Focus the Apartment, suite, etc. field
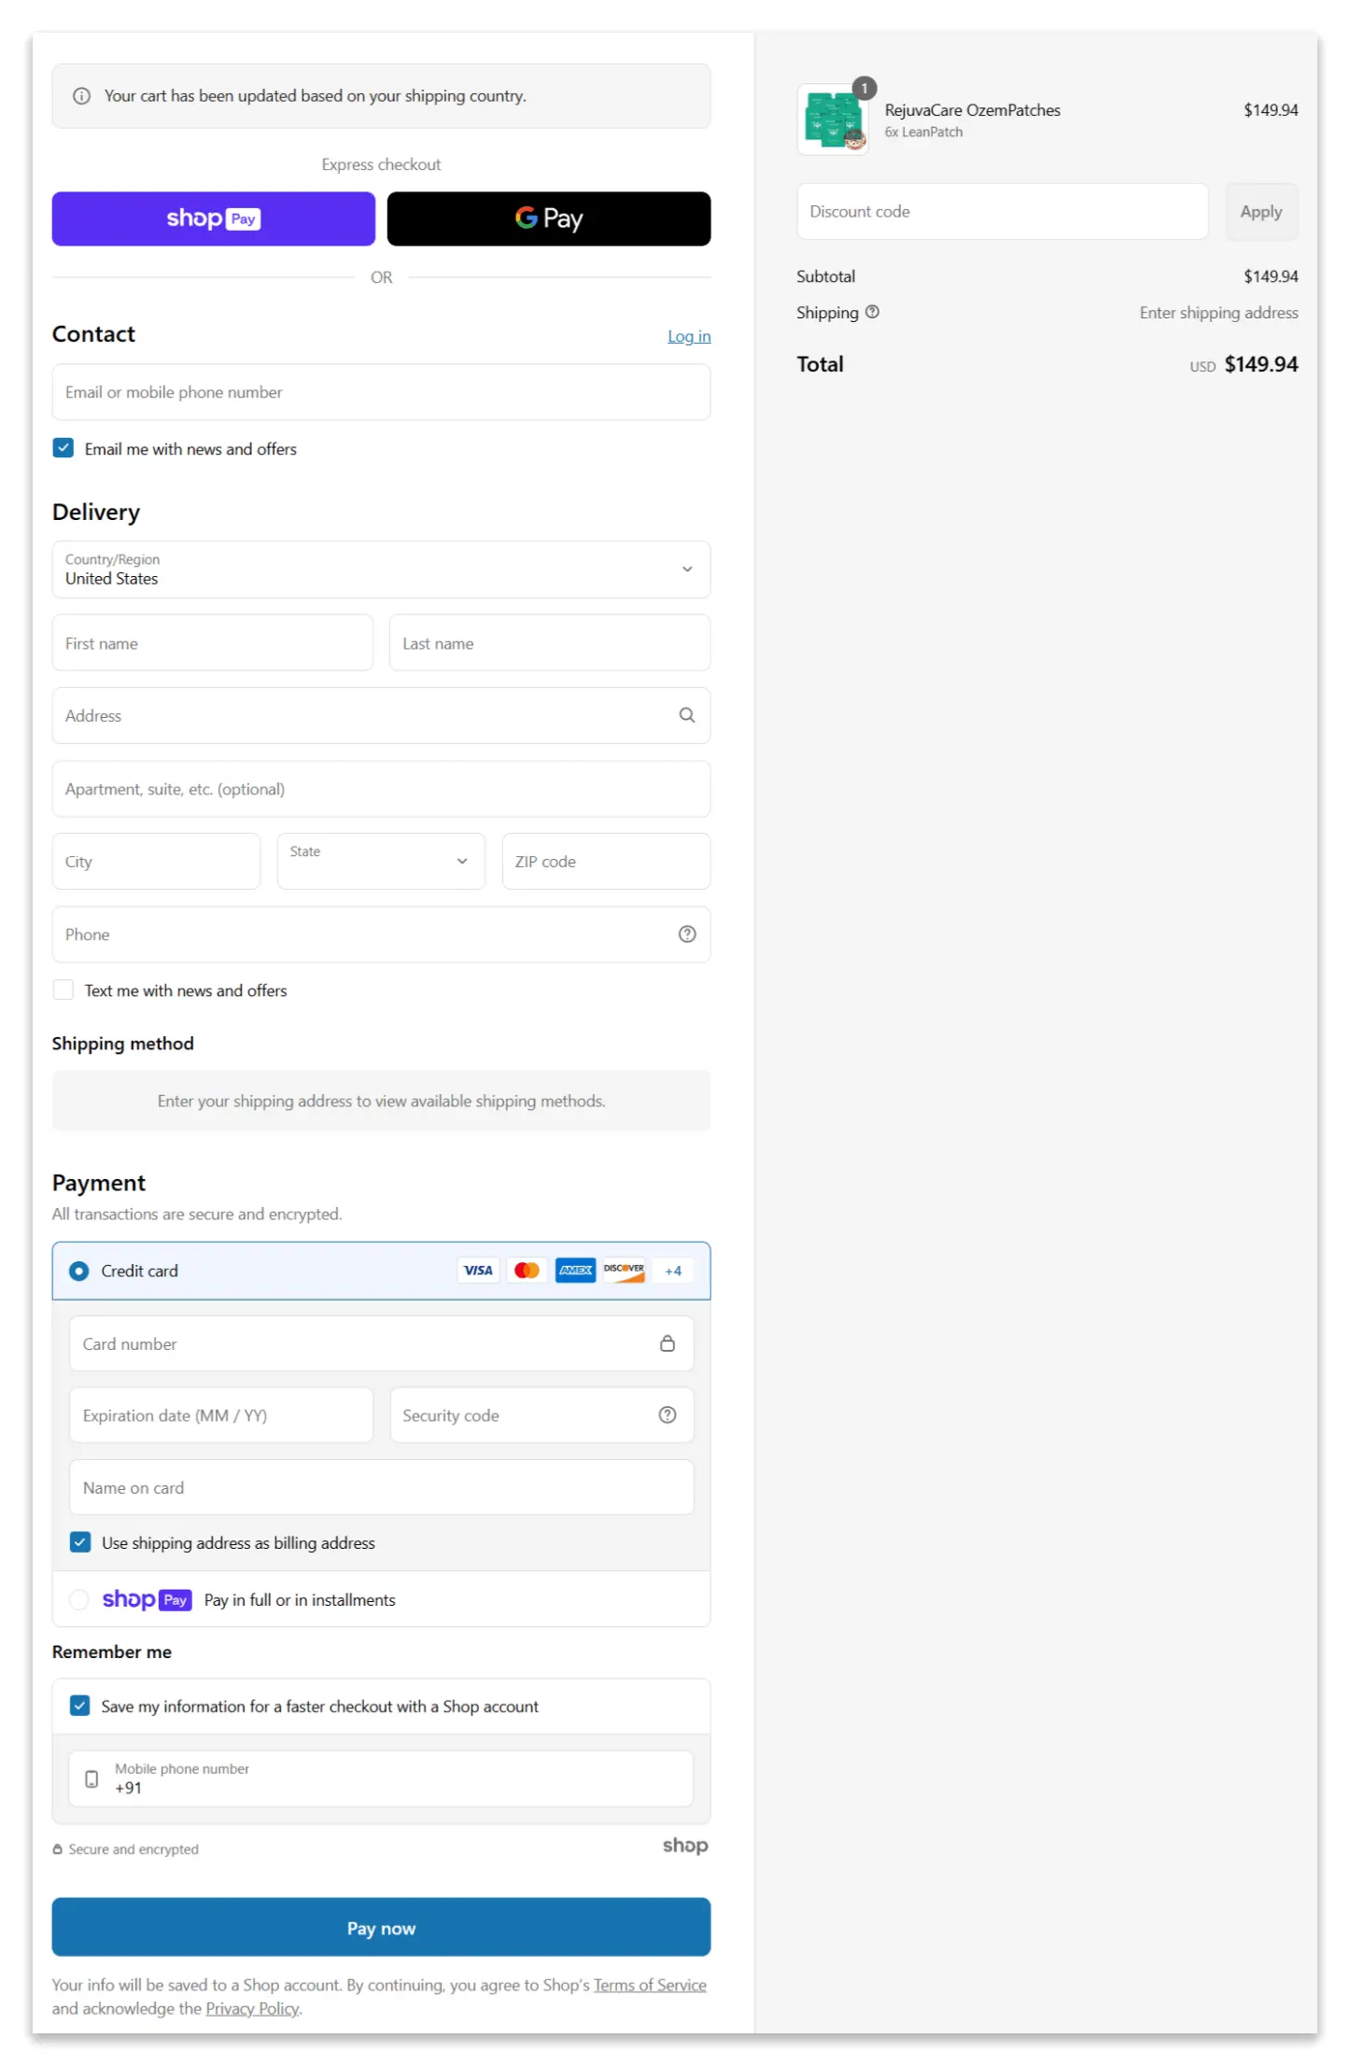This screenshot has height=2066, width=1350. (x=381, y=789)
